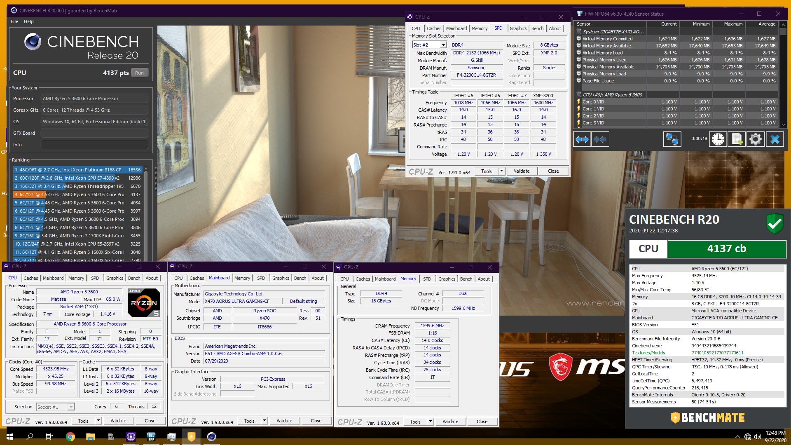Click Textures/Models row in BenchMate
Screen dimensions: 791x445
tap(707, 353)
